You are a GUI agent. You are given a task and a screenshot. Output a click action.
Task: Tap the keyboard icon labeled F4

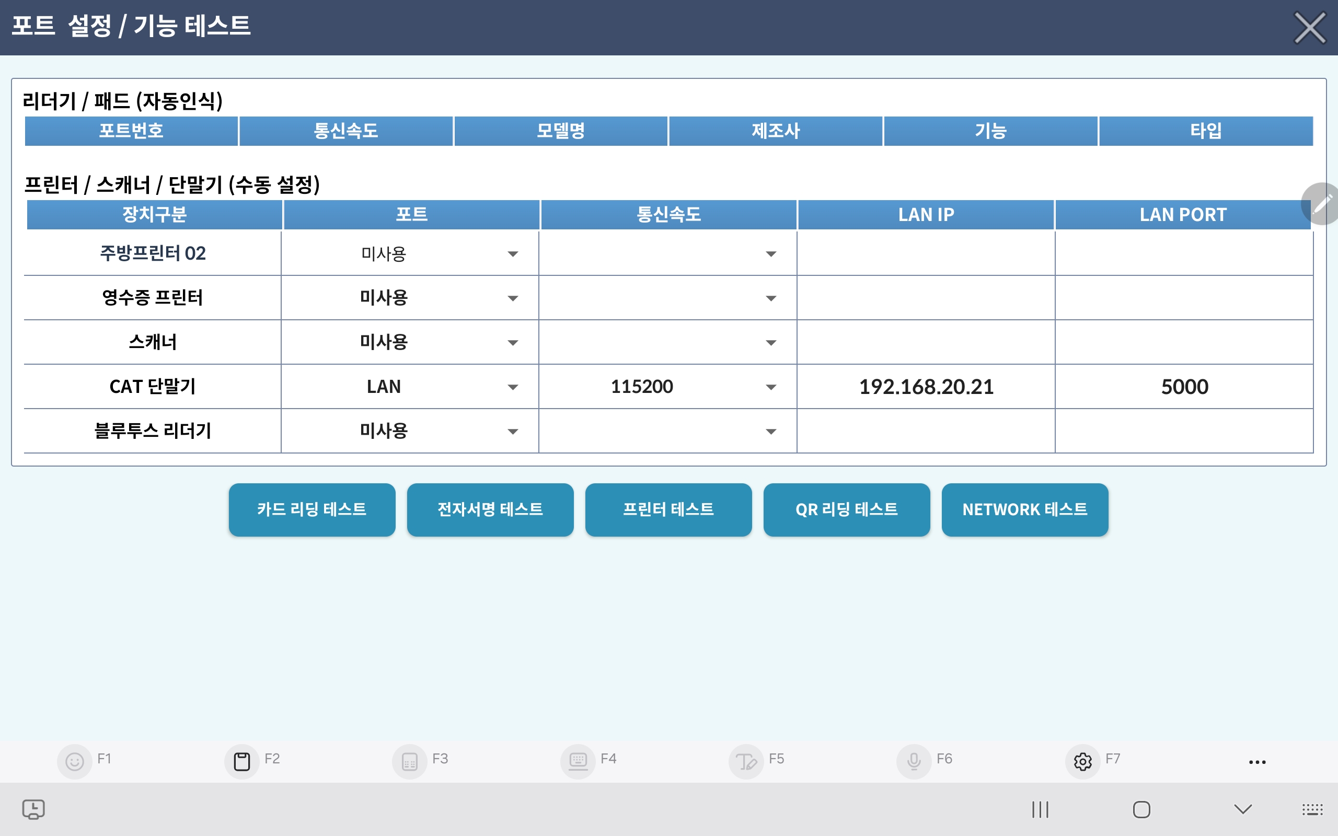point(578,761)
